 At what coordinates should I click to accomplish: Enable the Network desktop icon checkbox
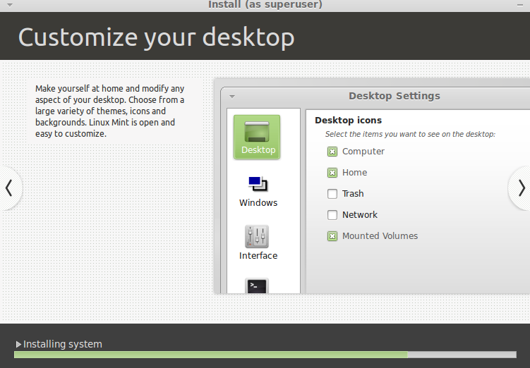(332, 215)
